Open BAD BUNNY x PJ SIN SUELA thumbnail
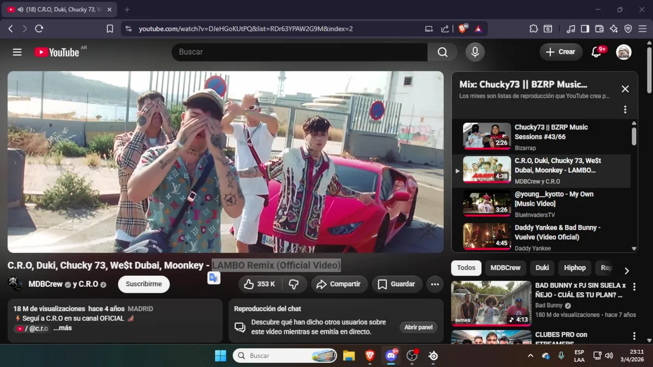Screen dimensions: 653x367 [491, 303]
